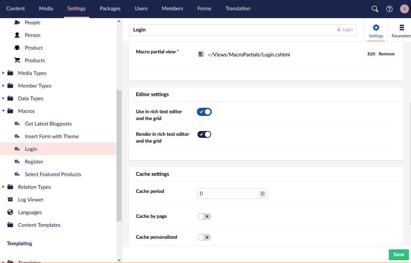411x263 pixels.
Task: Click the Settings gear app icon
Action: pyautogui.click(x=376, y=28)
